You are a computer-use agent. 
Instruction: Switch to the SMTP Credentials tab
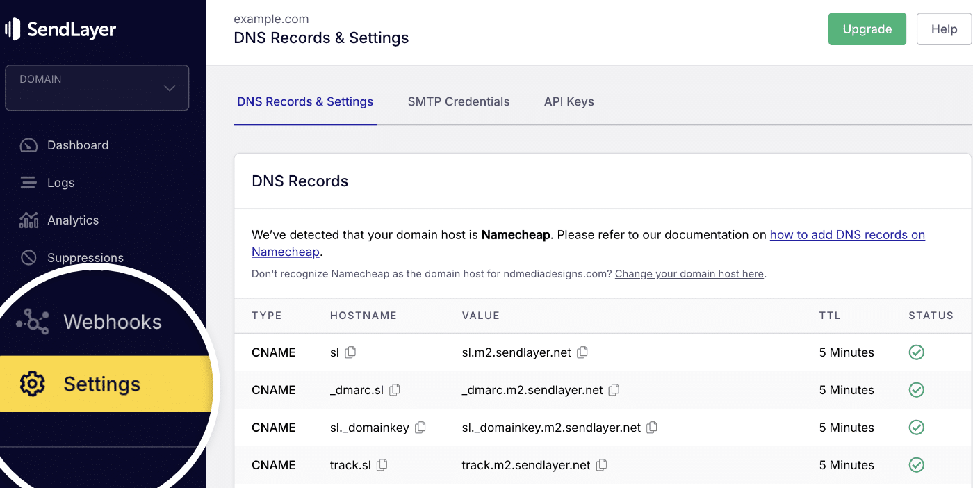click(x=458, y=101)
